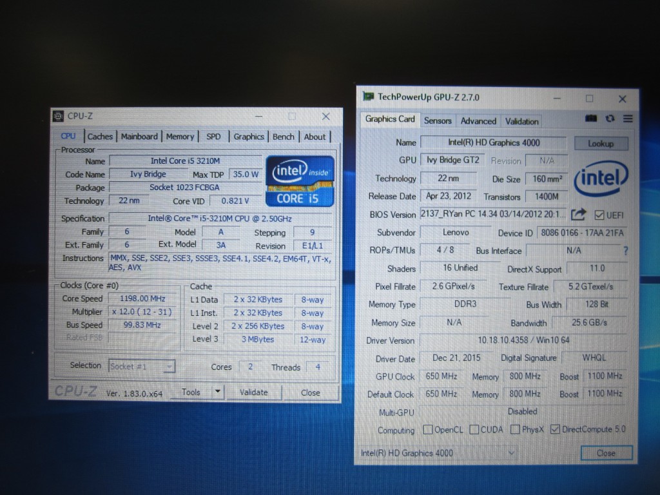
Task: Open the Graphics tab in CPU-Z
Action: (x=249, y=137)
